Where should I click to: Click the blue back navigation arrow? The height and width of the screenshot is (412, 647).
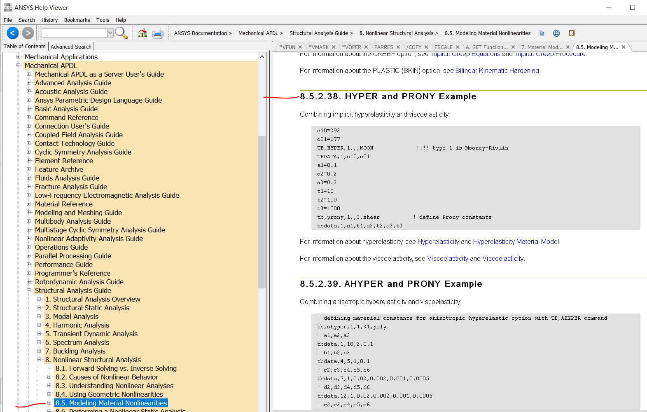[13, 33]
